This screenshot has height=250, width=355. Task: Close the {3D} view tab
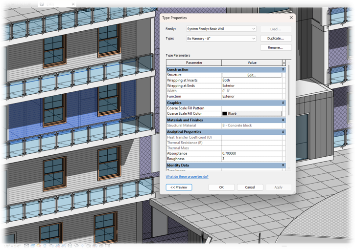pos(73,4)
